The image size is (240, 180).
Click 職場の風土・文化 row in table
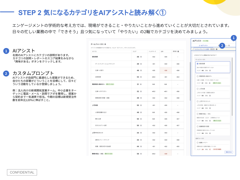coord(137,153)
